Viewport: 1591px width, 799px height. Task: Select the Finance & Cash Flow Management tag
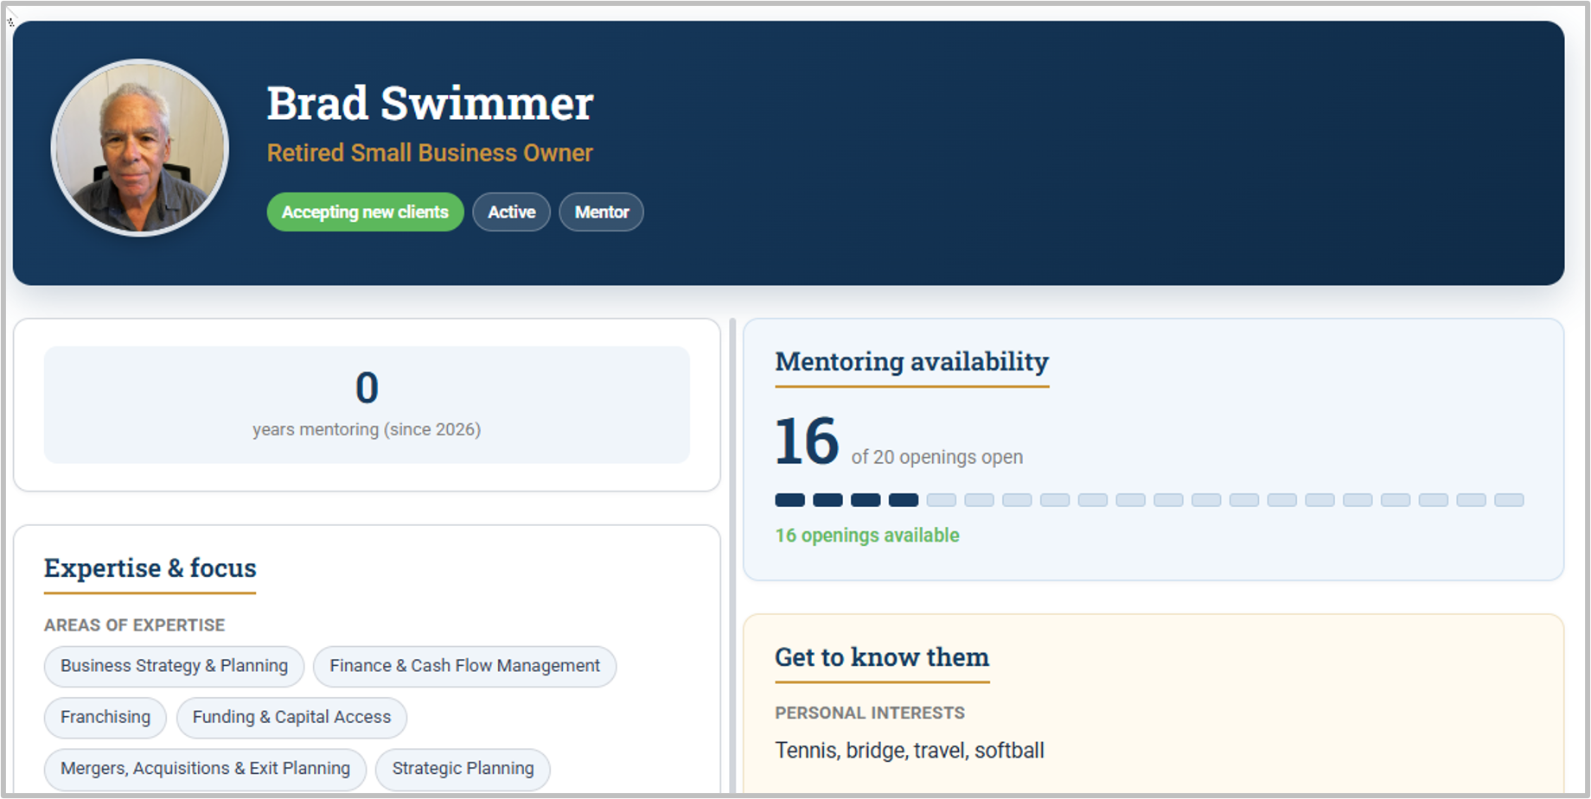[464, 666]
